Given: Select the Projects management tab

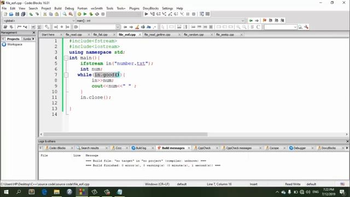Looking at the screenshot, I should tap(13, 39).
